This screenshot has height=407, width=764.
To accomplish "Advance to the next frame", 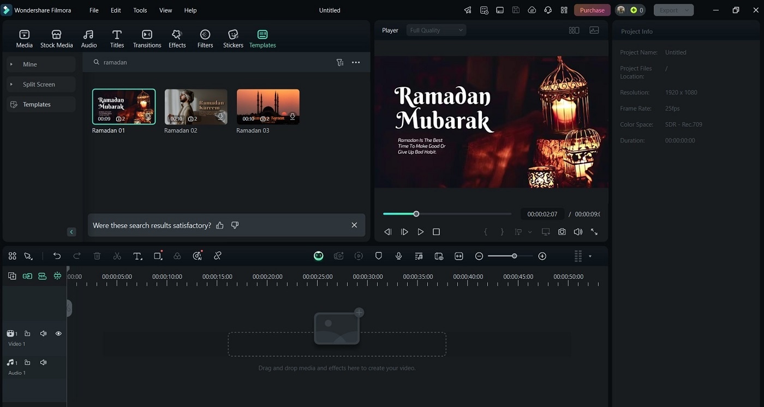I will click(404, 232).
